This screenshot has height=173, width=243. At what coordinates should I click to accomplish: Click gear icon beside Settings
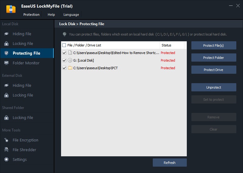click(x=6, y=159)
